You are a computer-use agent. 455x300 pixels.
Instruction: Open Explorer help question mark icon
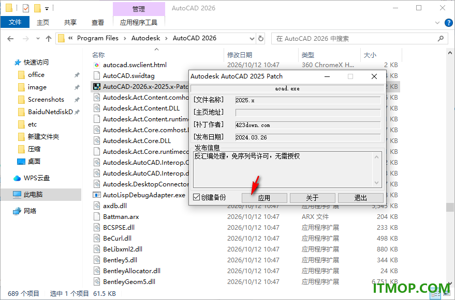pyautogui.click(x=449, y=23)
